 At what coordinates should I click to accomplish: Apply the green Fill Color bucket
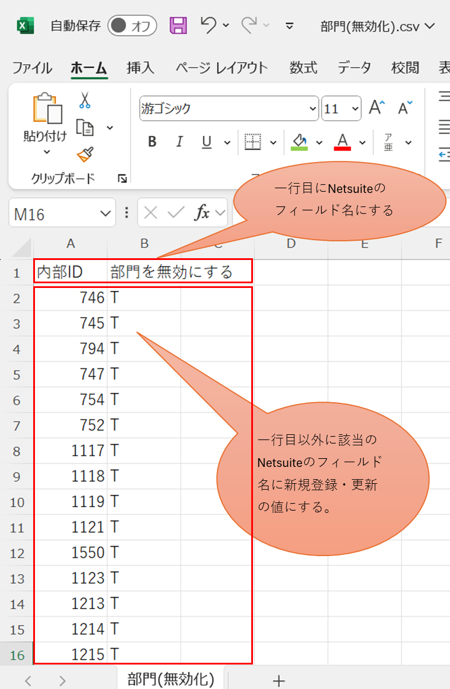coord(299,142)
